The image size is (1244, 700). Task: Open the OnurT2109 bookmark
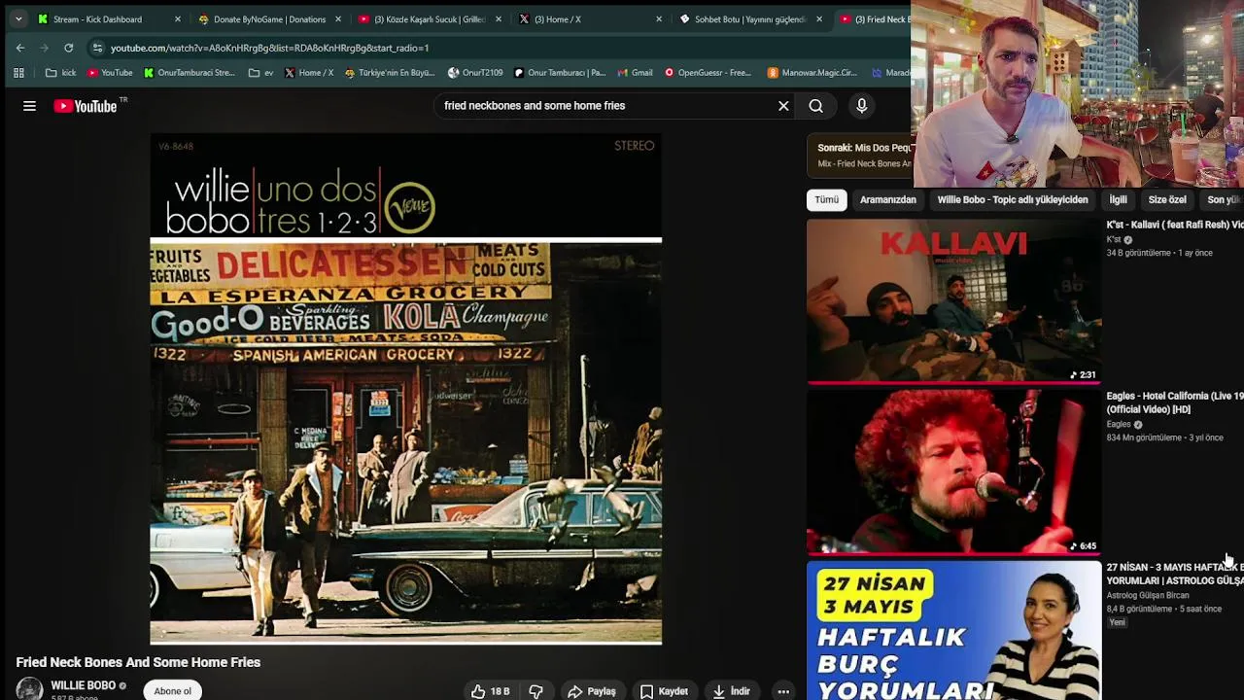[x=475, y=72]
